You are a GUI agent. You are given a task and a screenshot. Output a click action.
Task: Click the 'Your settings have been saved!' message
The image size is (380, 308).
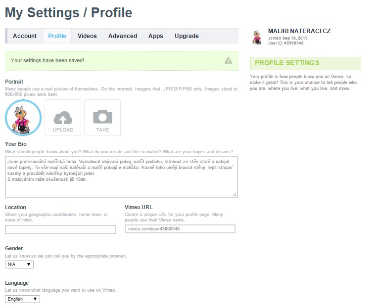[x=47, y=60]
